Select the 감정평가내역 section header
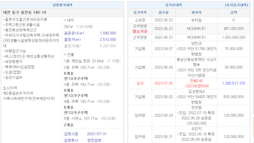The width and height of the screenshot is (254, 143). tap(62, 5)
